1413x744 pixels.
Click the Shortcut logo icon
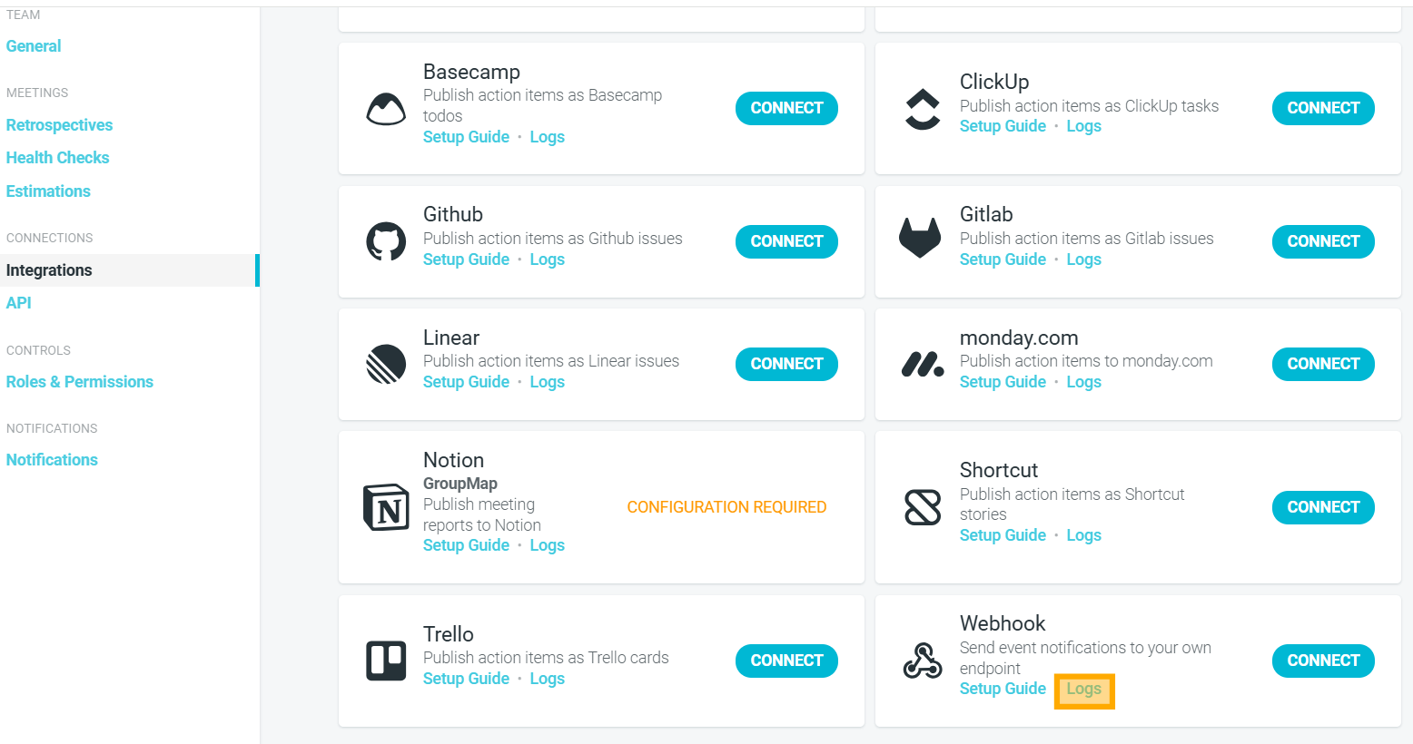(x=923, y=507)
